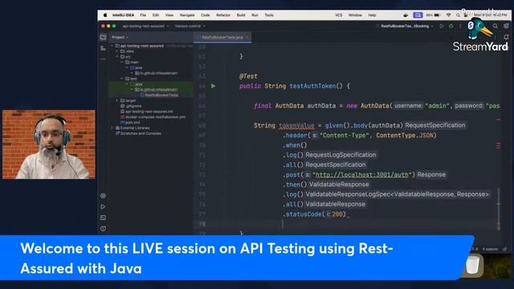Open the Help menu

[372, 15]
